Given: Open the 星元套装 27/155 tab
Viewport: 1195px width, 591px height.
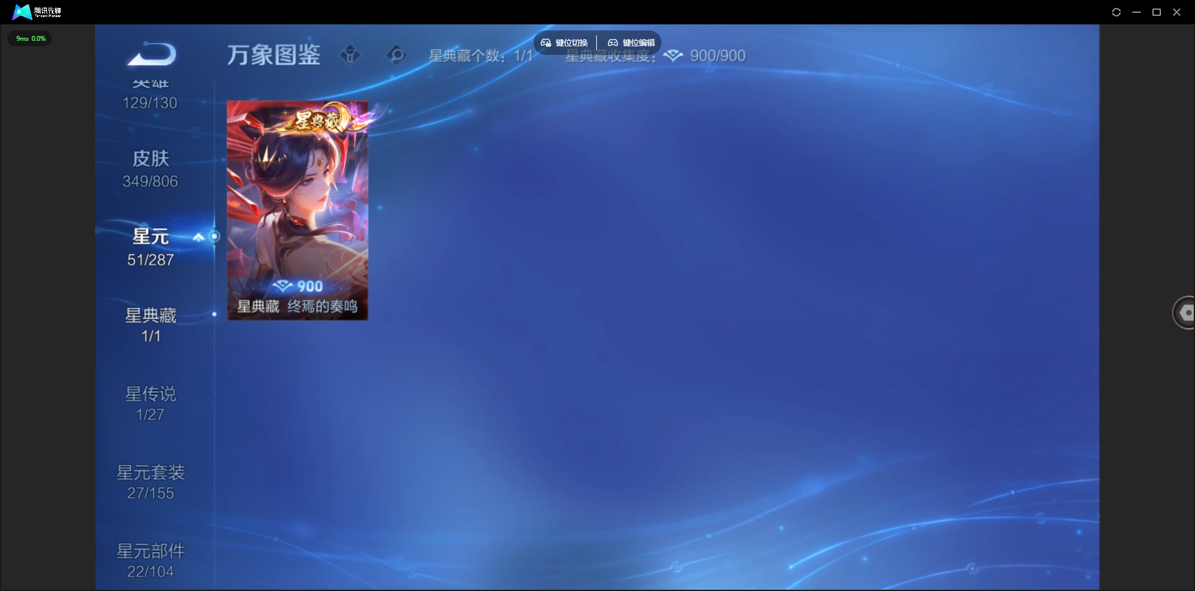Looking at the screenshot, I should tap(150, 482).
